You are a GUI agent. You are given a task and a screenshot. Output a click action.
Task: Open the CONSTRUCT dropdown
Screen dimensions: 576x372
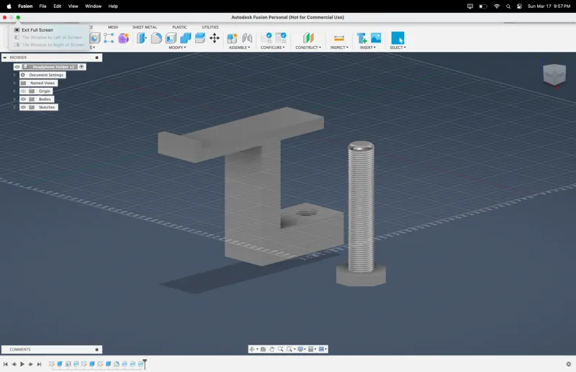(x=308, y=47)
